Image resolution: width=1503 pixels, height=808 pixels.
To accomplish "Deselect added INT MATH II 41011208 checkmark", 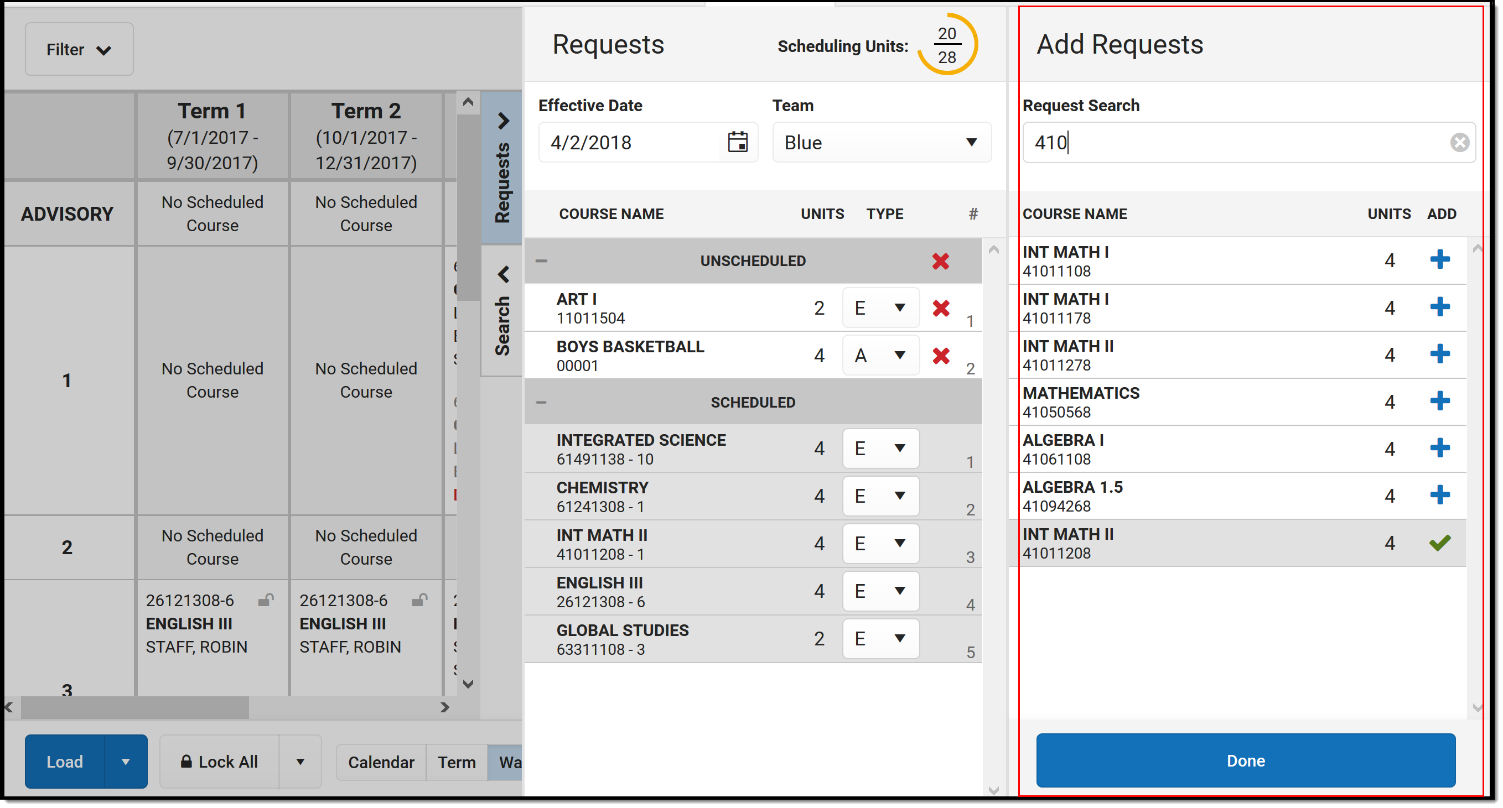I will point(1439,543).
